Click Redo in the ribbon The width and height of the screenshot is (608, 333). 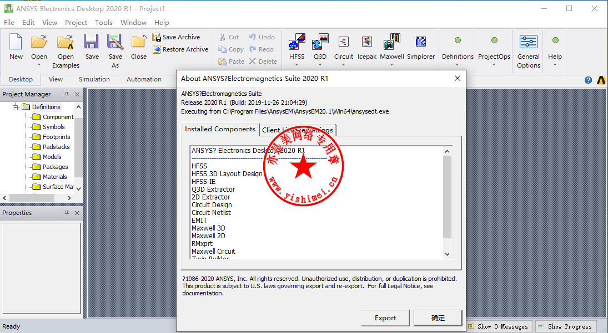click(x=262, y=49)
